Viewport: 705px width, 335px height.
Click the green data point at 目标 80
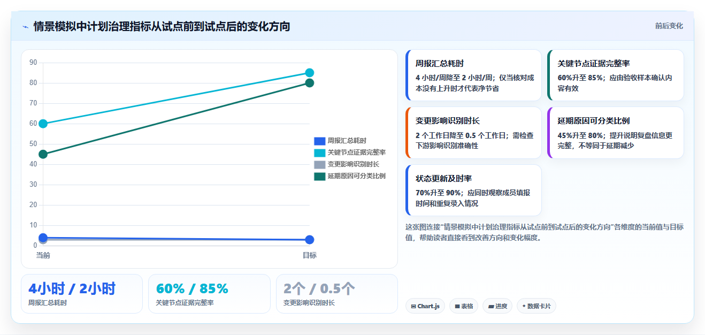pyautogui.click(x=310, y=83)
